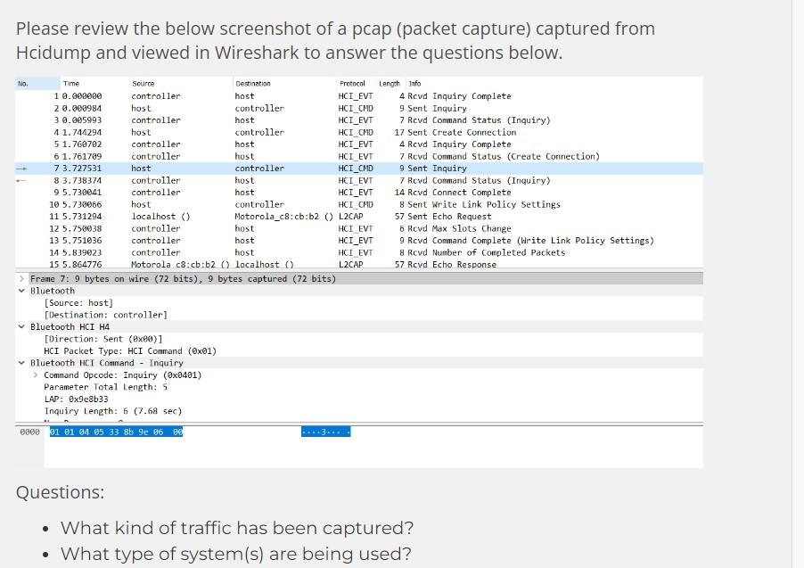The height and width of the screenshot is (568, 804).
Task: Click the 0000 hex offset label
Action: point(29,432)
